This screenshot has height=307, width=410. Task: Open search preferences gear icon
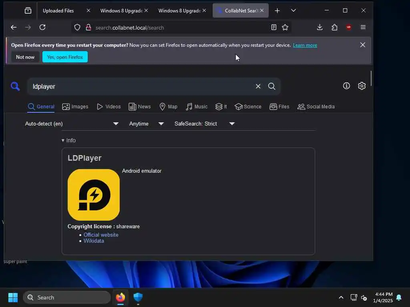coord(362,86)
